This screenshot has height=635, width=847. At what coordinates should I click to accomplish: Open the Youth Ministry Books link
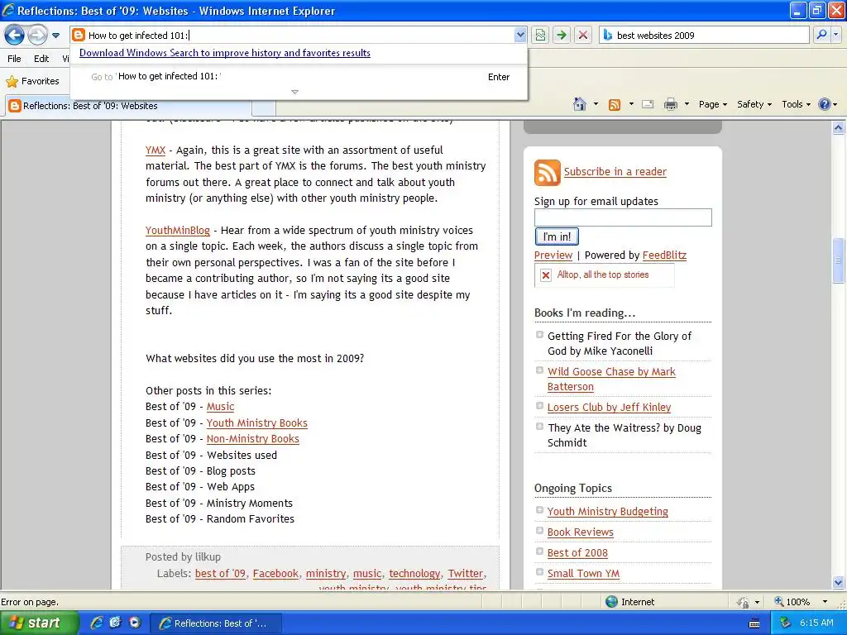tap(256, 423)
